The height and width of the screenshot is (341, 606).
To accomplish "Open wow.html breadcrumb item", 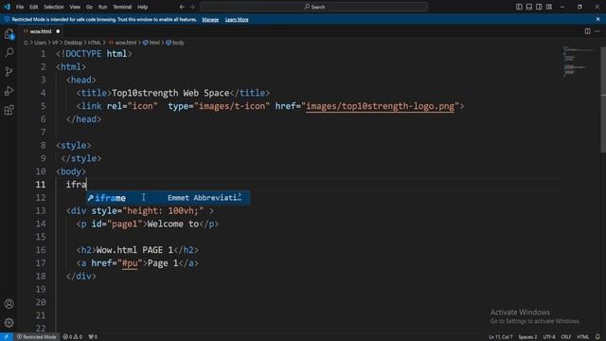I will tap(123, 43).
